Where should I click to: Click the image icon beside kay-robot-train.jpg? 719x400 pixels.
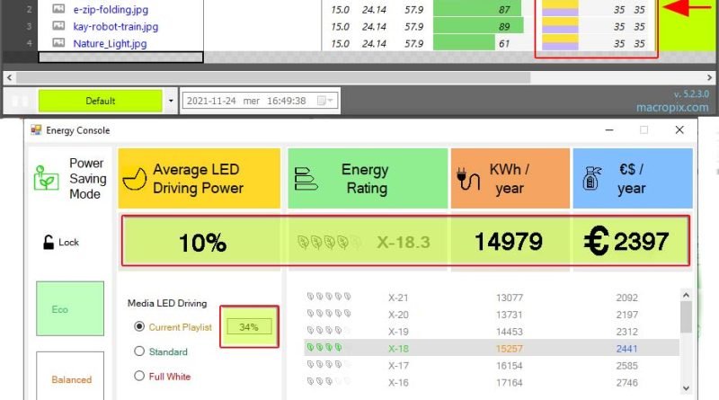click(58, 26)
